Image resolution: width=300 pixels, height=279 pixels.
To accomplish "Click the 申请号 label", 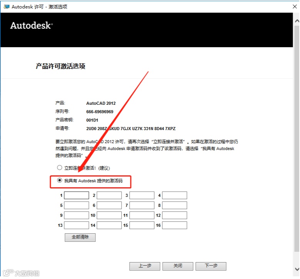I will pos(62,128).
